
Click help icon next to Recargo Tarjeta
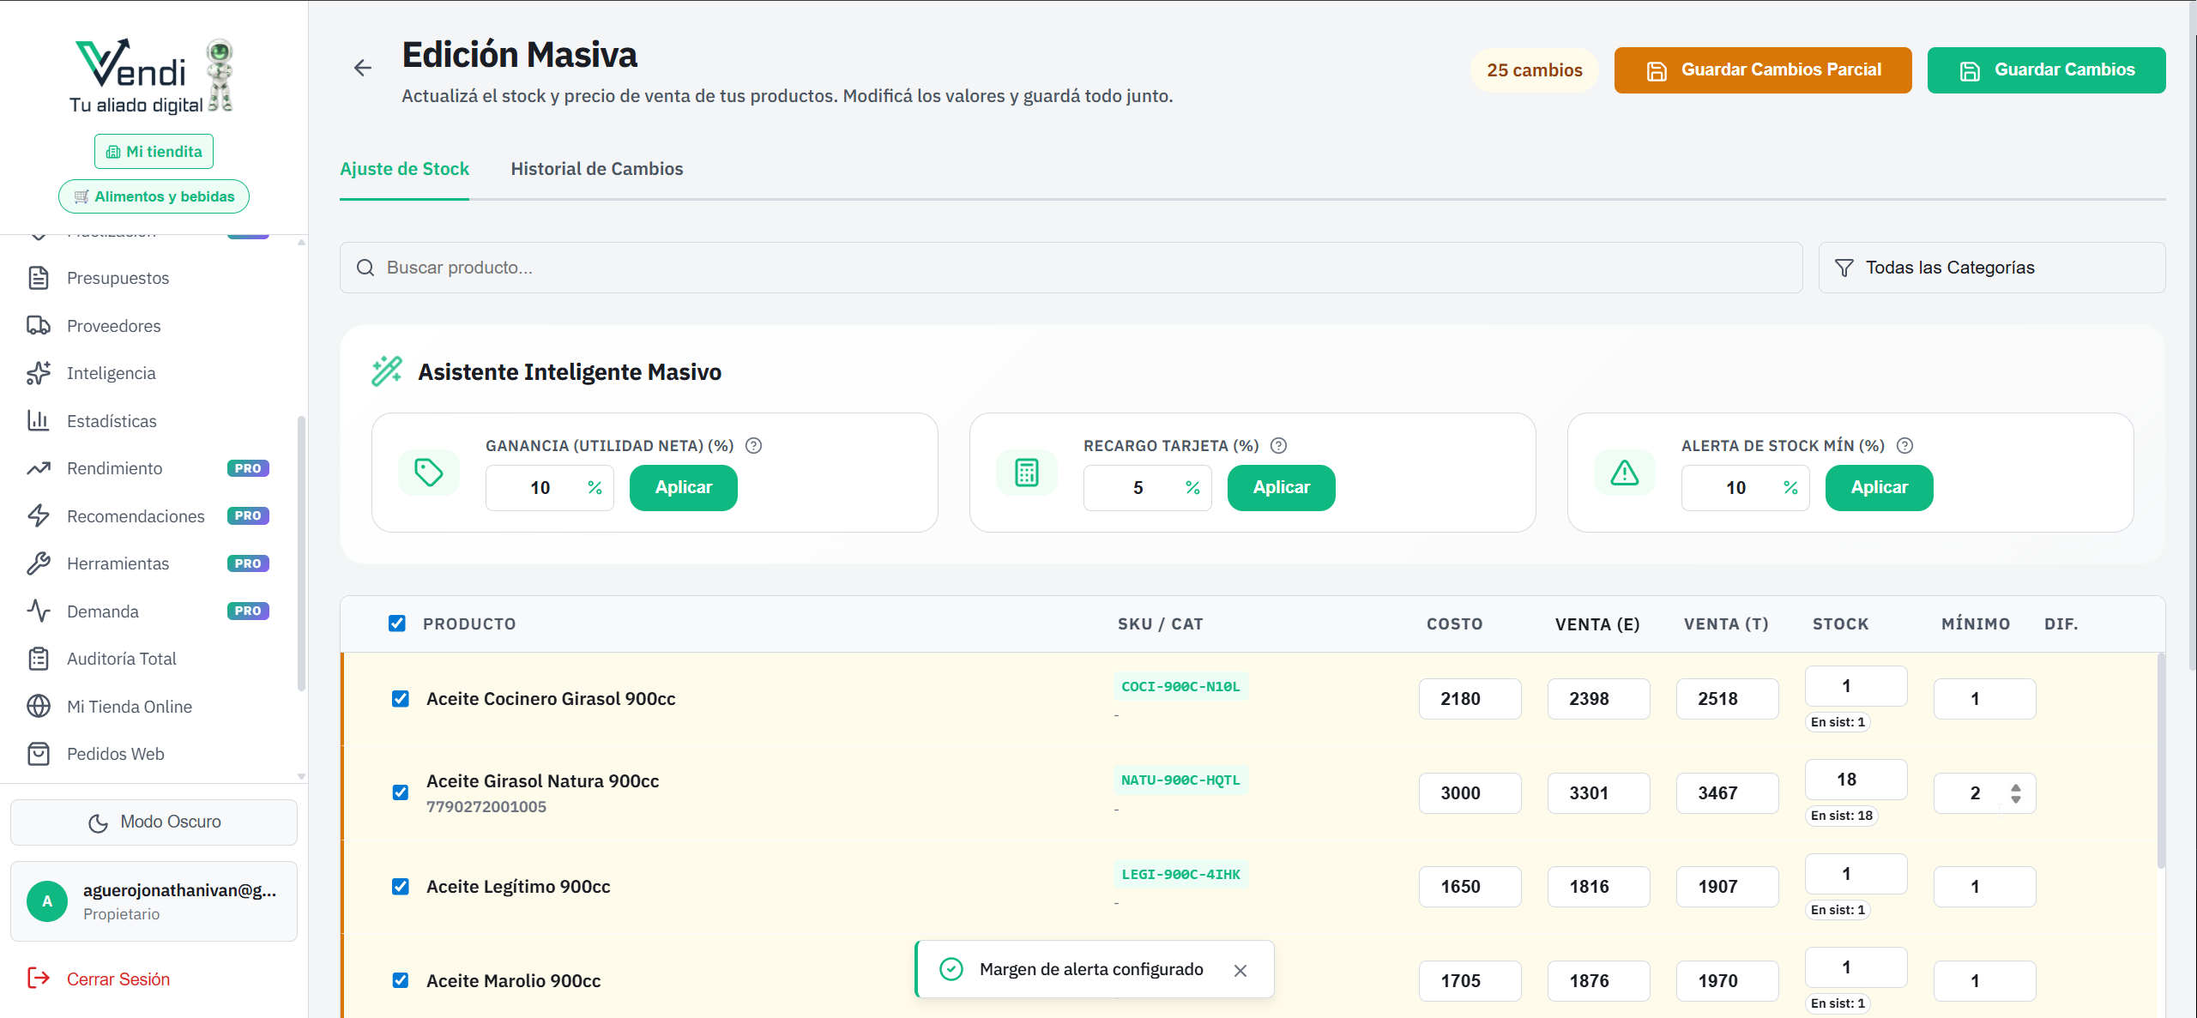pos(1278,445)
